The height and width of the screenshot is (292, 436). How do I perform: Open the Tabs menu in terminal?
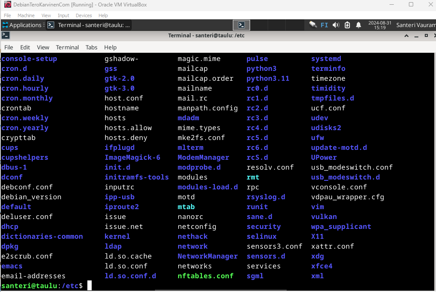tap(91, 47)
